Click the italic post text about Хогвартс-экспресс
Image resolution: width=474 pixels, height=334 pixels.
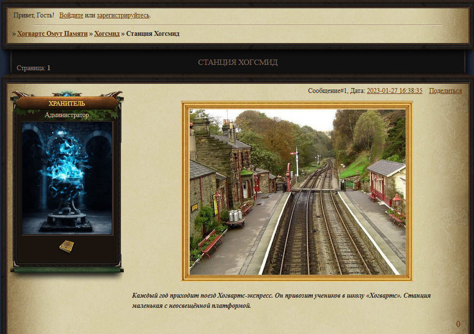click(281, 301)
